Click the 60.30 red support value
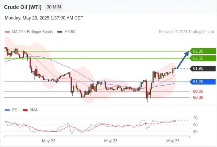Viewport: 217px width, 147px height. tap(198, 97)
